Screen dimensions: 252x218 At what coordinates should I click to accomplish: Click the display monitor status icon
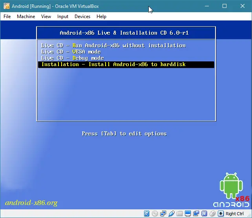(188, 214)
